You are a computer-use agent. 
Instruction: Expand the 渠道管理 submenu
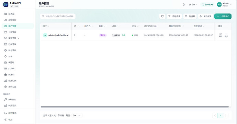pyautogui.click(x=19, y=38)
